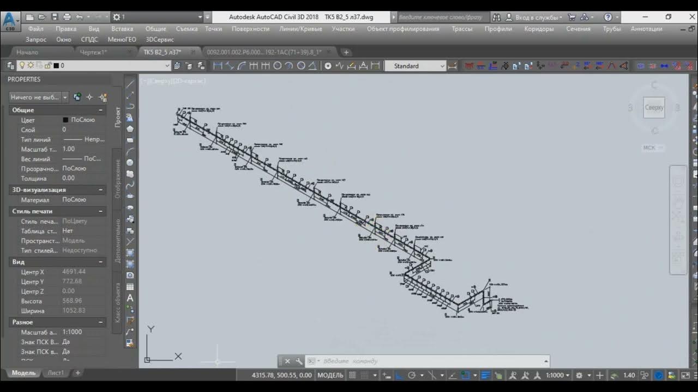698x392 pixels.
Task: Open the AutoCAD application menu button
Action: (10, 22)
